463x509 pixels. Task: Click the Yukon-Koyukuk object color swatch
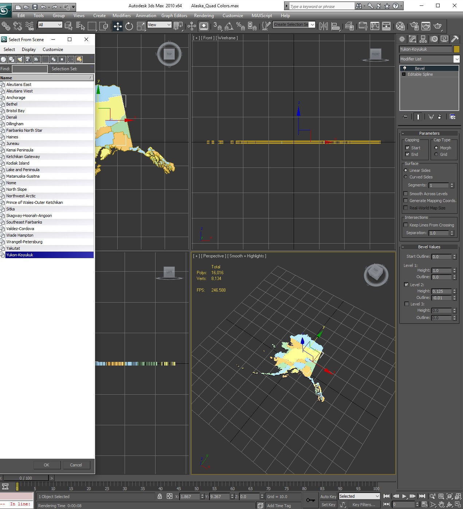point(456,49)
